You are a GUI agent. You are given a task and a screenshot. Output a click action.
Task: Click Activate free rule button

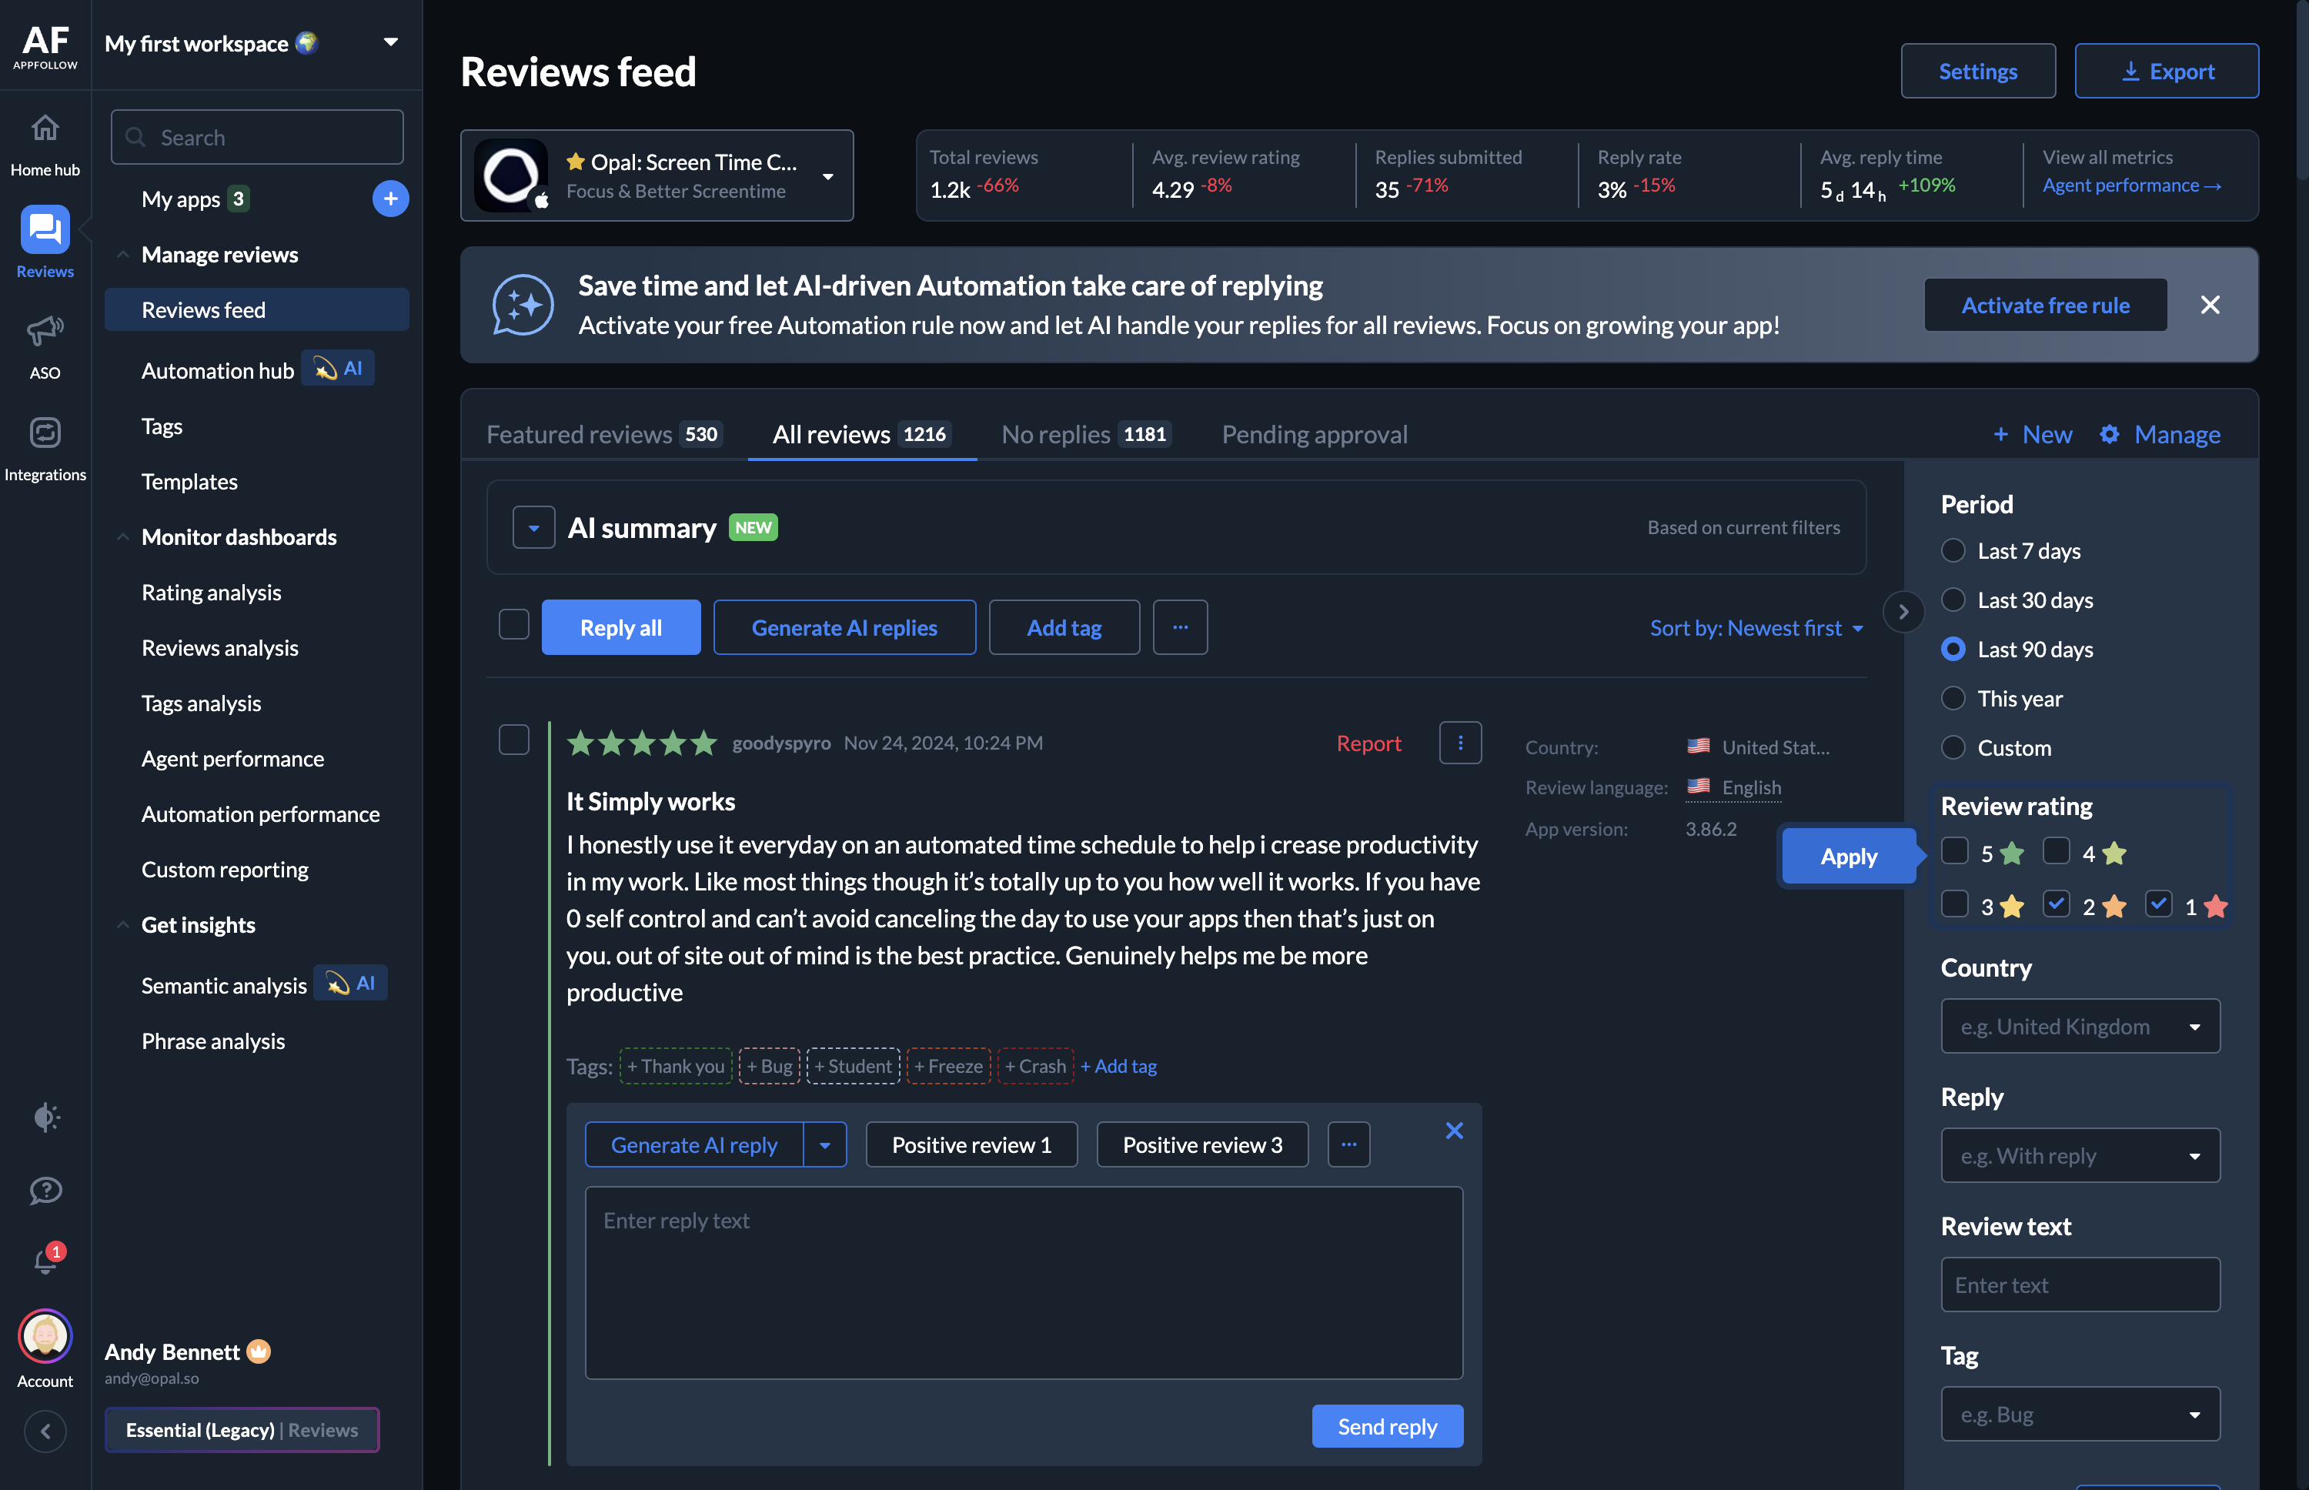pos(2044,305)
